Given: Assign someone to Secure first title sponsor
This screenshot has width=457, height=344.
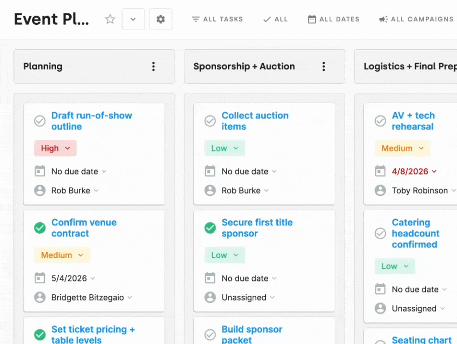Looking at the screenshot, I should [x=248, y=297].
